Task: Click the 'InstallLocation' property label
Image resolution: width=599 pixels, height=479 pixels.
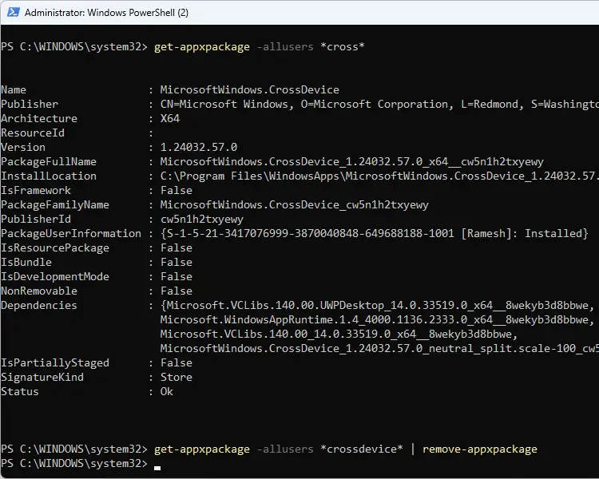Action: [49, 176]
